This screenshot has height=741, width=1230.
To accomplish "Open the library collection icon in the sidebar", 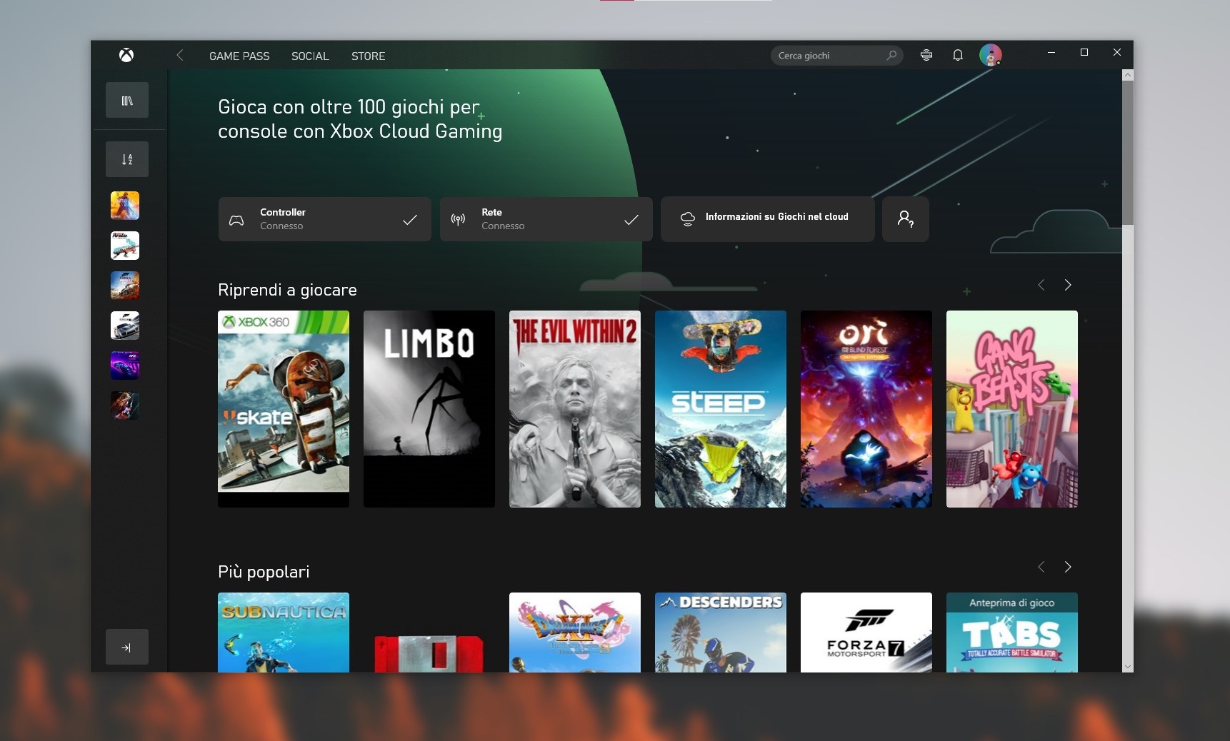I will pyautogui.click(x=126, y=100).
